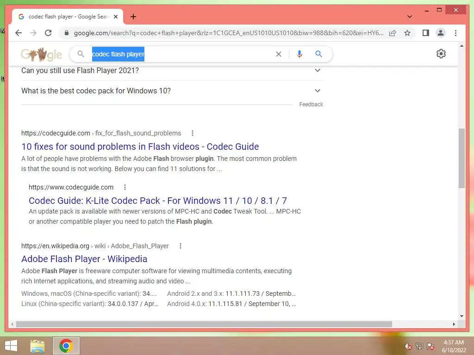Image resolution: width=474 pixels, height=355 pixels.
Task: Select the codec flash player tab
Action: pyautogui.click(x=68, y=17)
